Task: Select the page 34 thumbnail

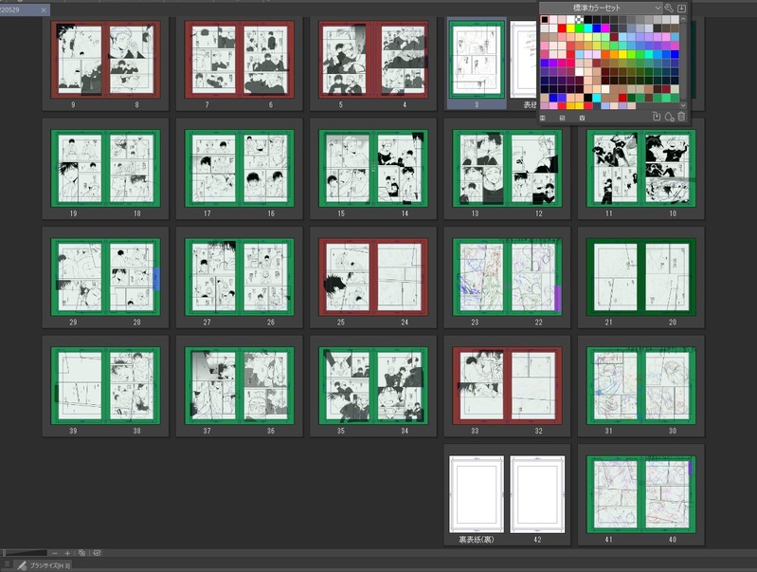Action: (400, 386)
